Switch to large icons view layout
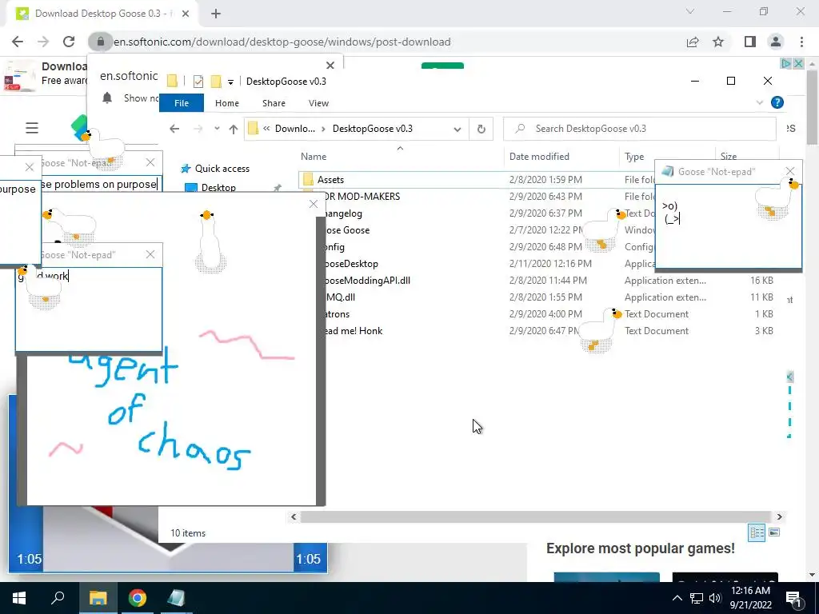Viewport: 819px width, 614px height. coord(774,532)
